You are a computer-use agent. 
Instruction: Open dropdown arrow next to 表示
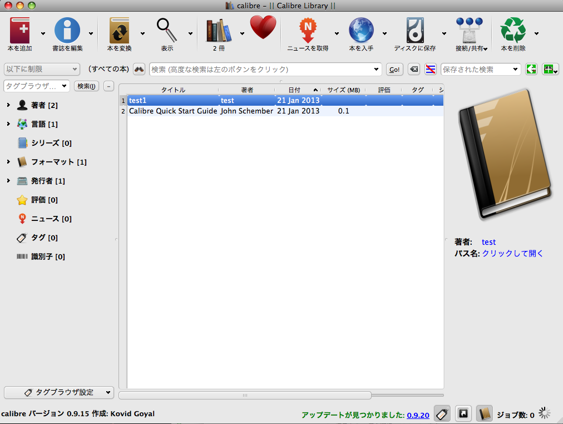pos(190,33)
